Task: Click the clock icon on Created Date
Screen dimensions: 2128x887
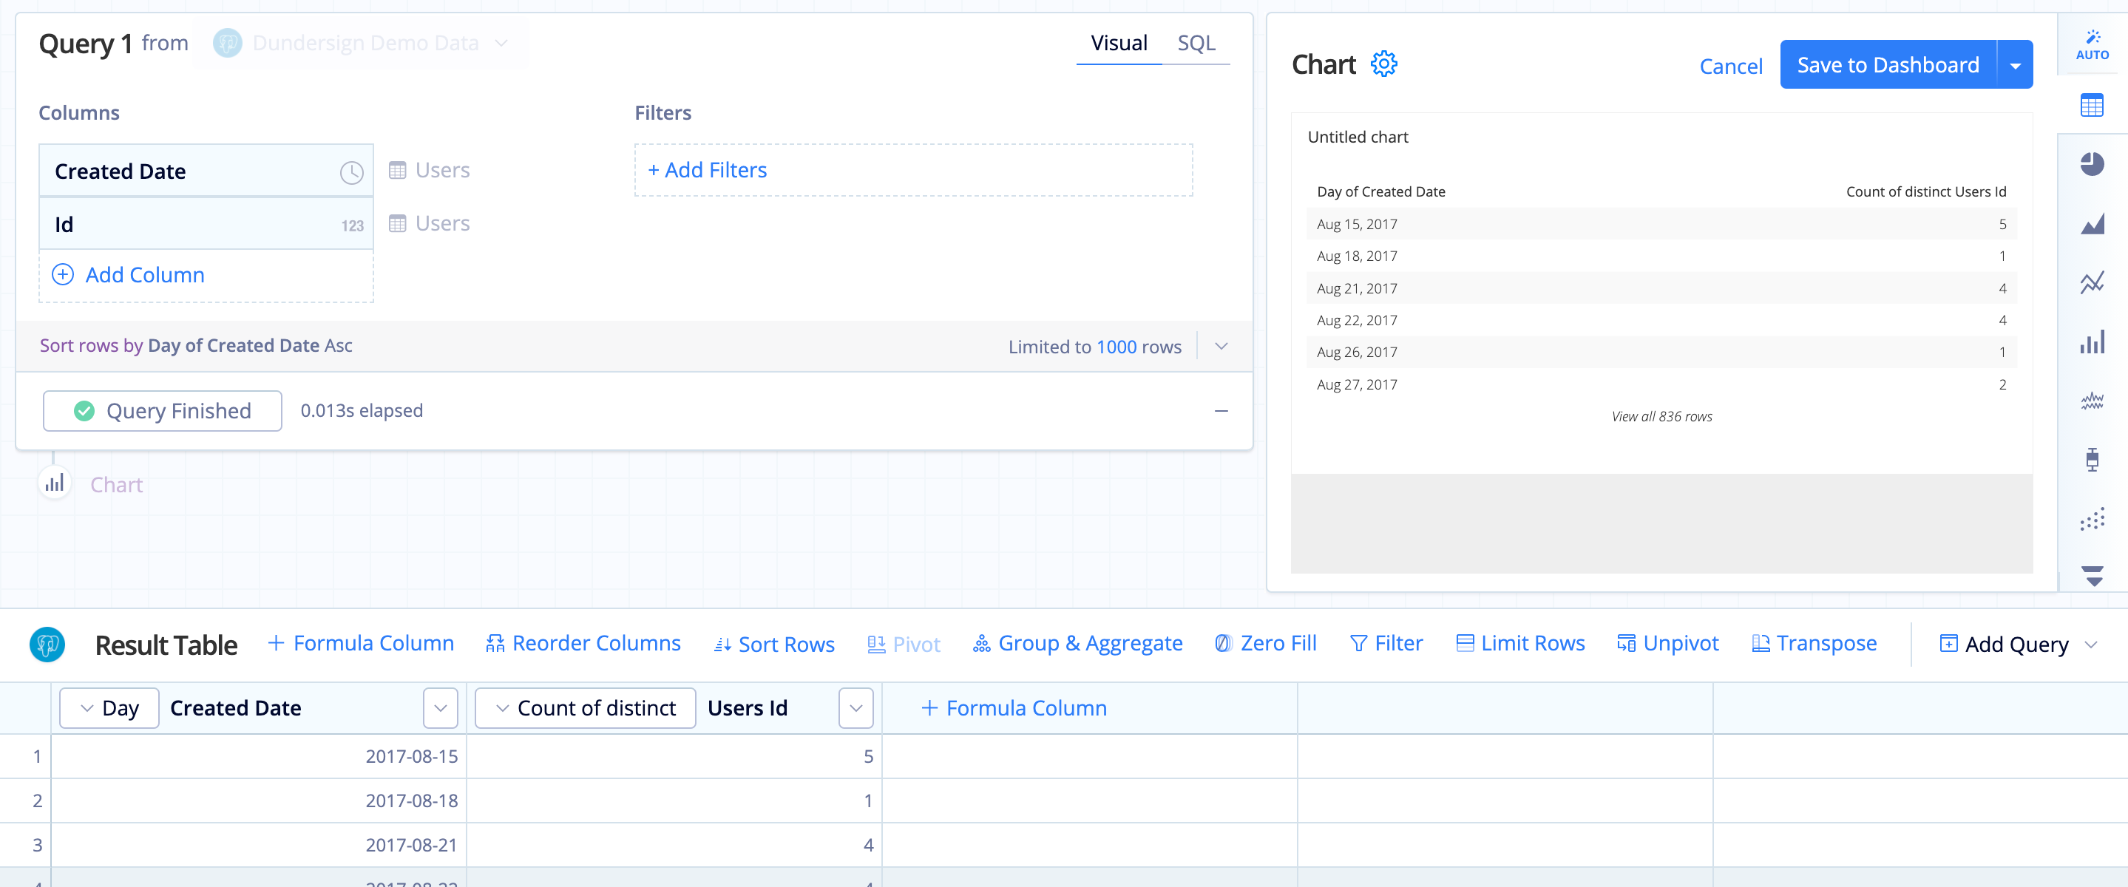Action: click(351, 171)
